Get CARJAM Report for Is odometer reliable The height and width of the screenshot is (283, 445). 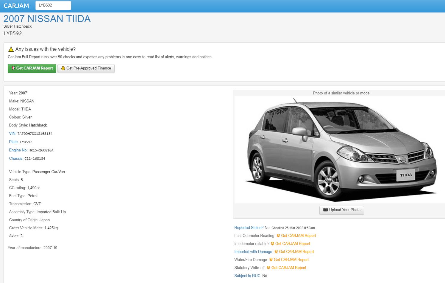point(293,244)
